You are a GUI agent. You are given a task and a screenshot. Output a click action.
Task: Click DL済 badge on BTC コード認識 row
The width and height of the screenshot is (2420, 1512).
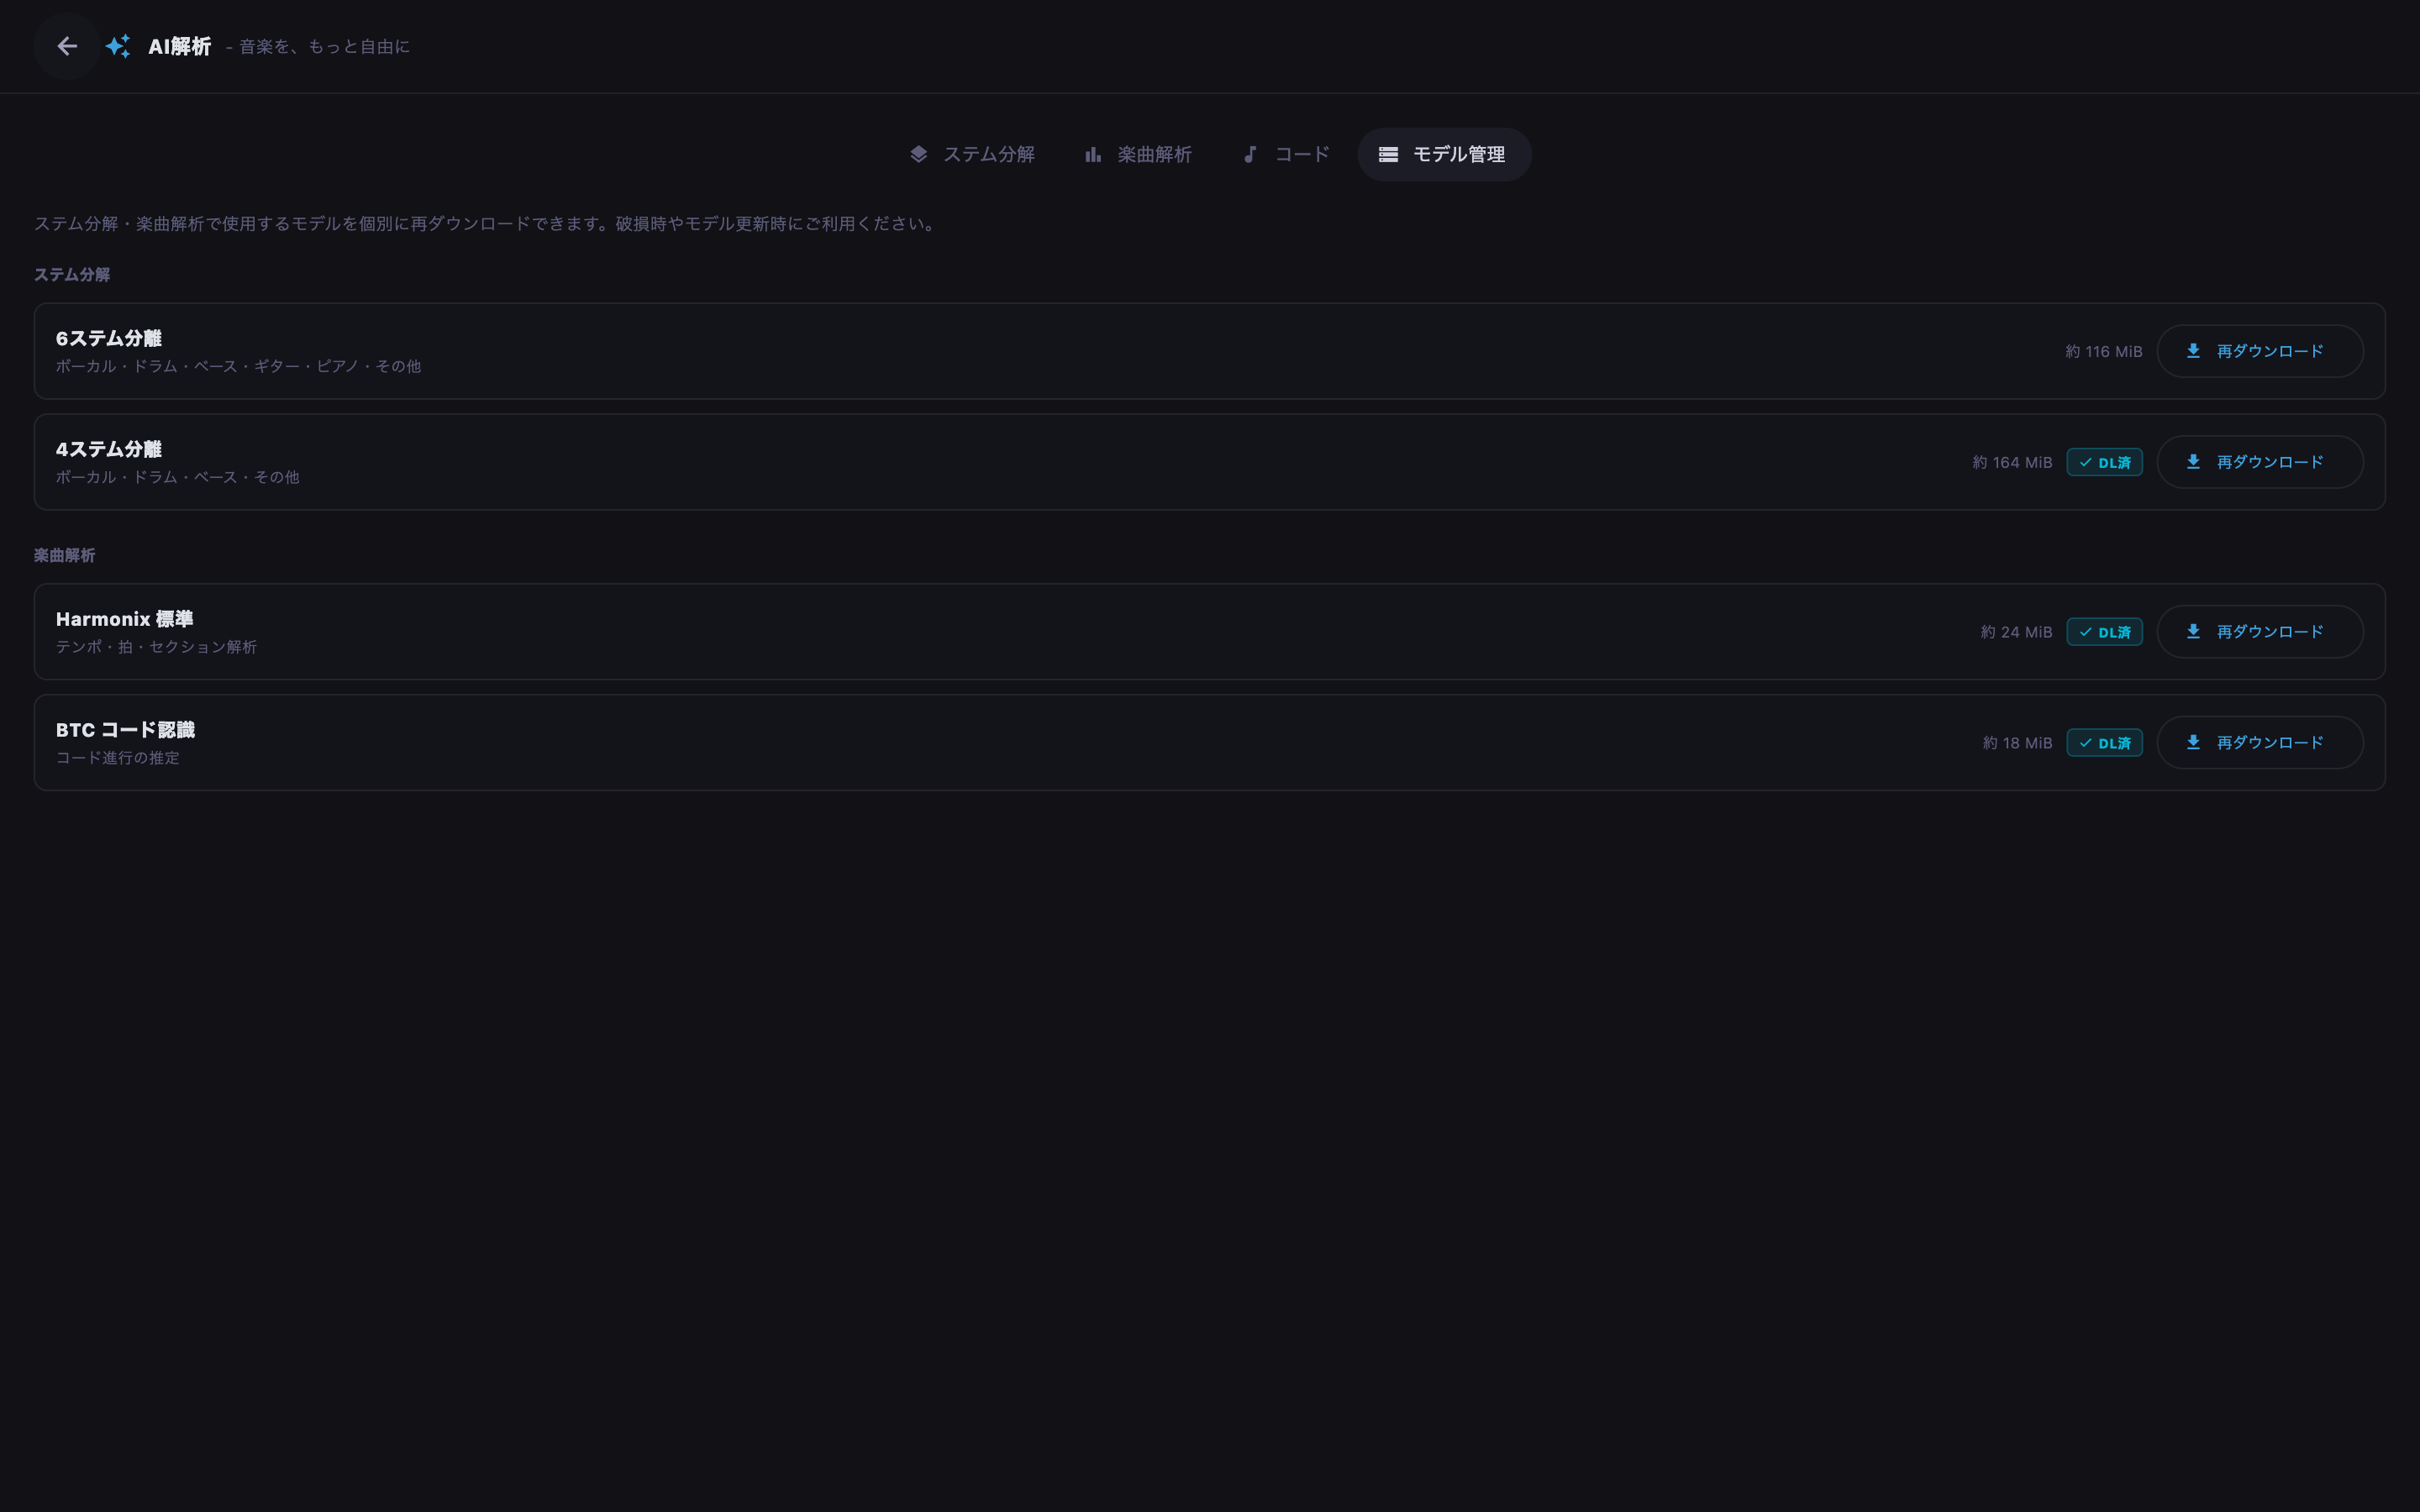(x=2104, y=743)
